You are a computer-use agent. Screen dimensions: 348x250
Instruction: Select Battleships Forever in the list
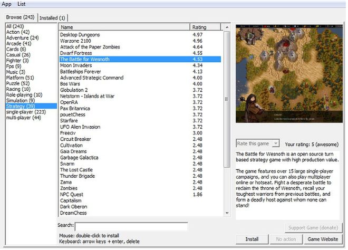coord(140,72)
